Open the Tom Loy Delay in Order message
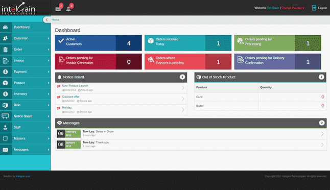The height and width of the screenshot is (190, 330). pos(191,134)
